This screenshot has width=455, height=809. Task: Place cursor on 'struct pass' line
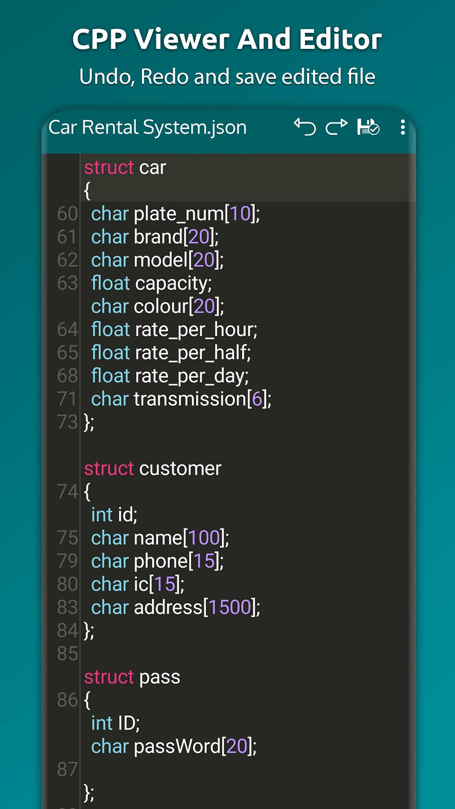[132, 677]
